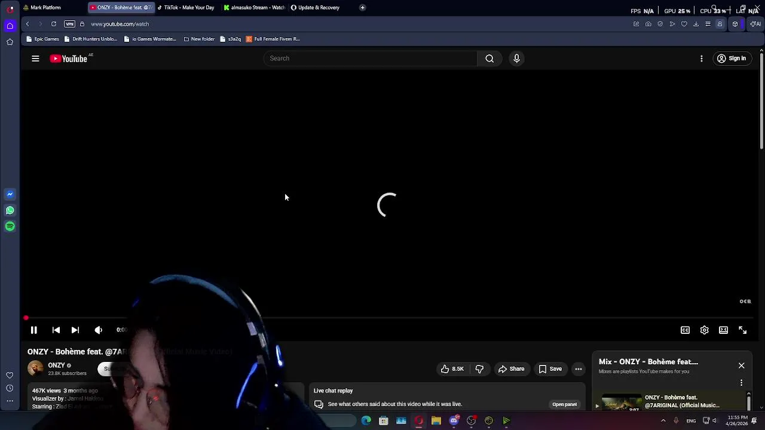
Task: Open the Epic Games bookmark
Action: pyautogui.click(x=42, y=39)
